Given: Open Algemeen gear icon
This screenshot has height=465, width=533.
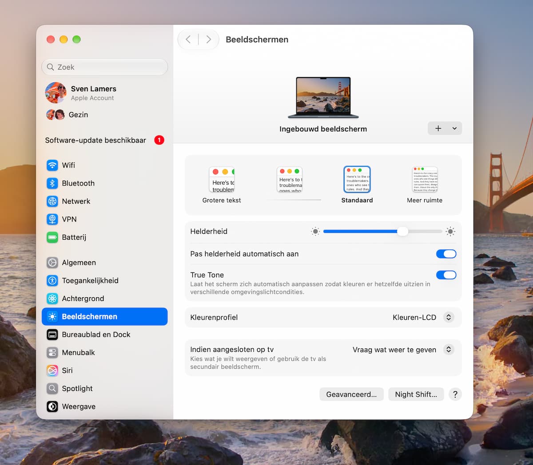Looking at the screenshot, I should click(52, 263).
